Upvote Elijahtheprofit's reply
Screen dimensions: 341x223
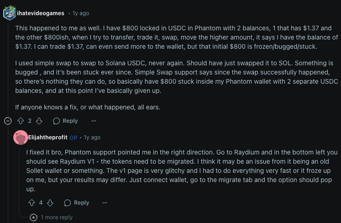[32, 202]
